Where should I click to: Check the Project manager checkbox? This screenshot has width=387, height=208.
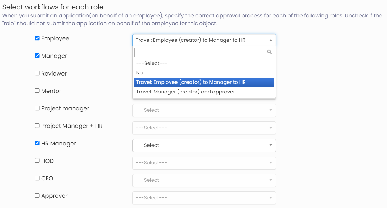[x=37, y=108]
